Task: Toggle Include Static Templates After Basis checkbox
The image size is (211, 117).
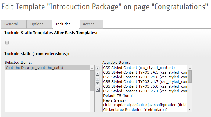Action: pyautogui.click(x=7, y=42)
